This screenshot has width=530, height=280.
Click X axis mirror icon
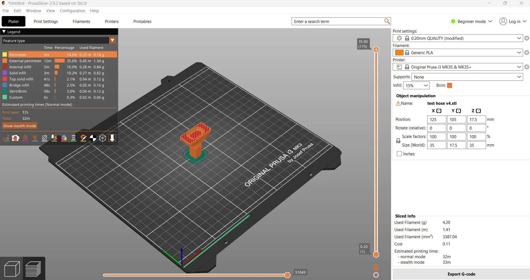439,111
